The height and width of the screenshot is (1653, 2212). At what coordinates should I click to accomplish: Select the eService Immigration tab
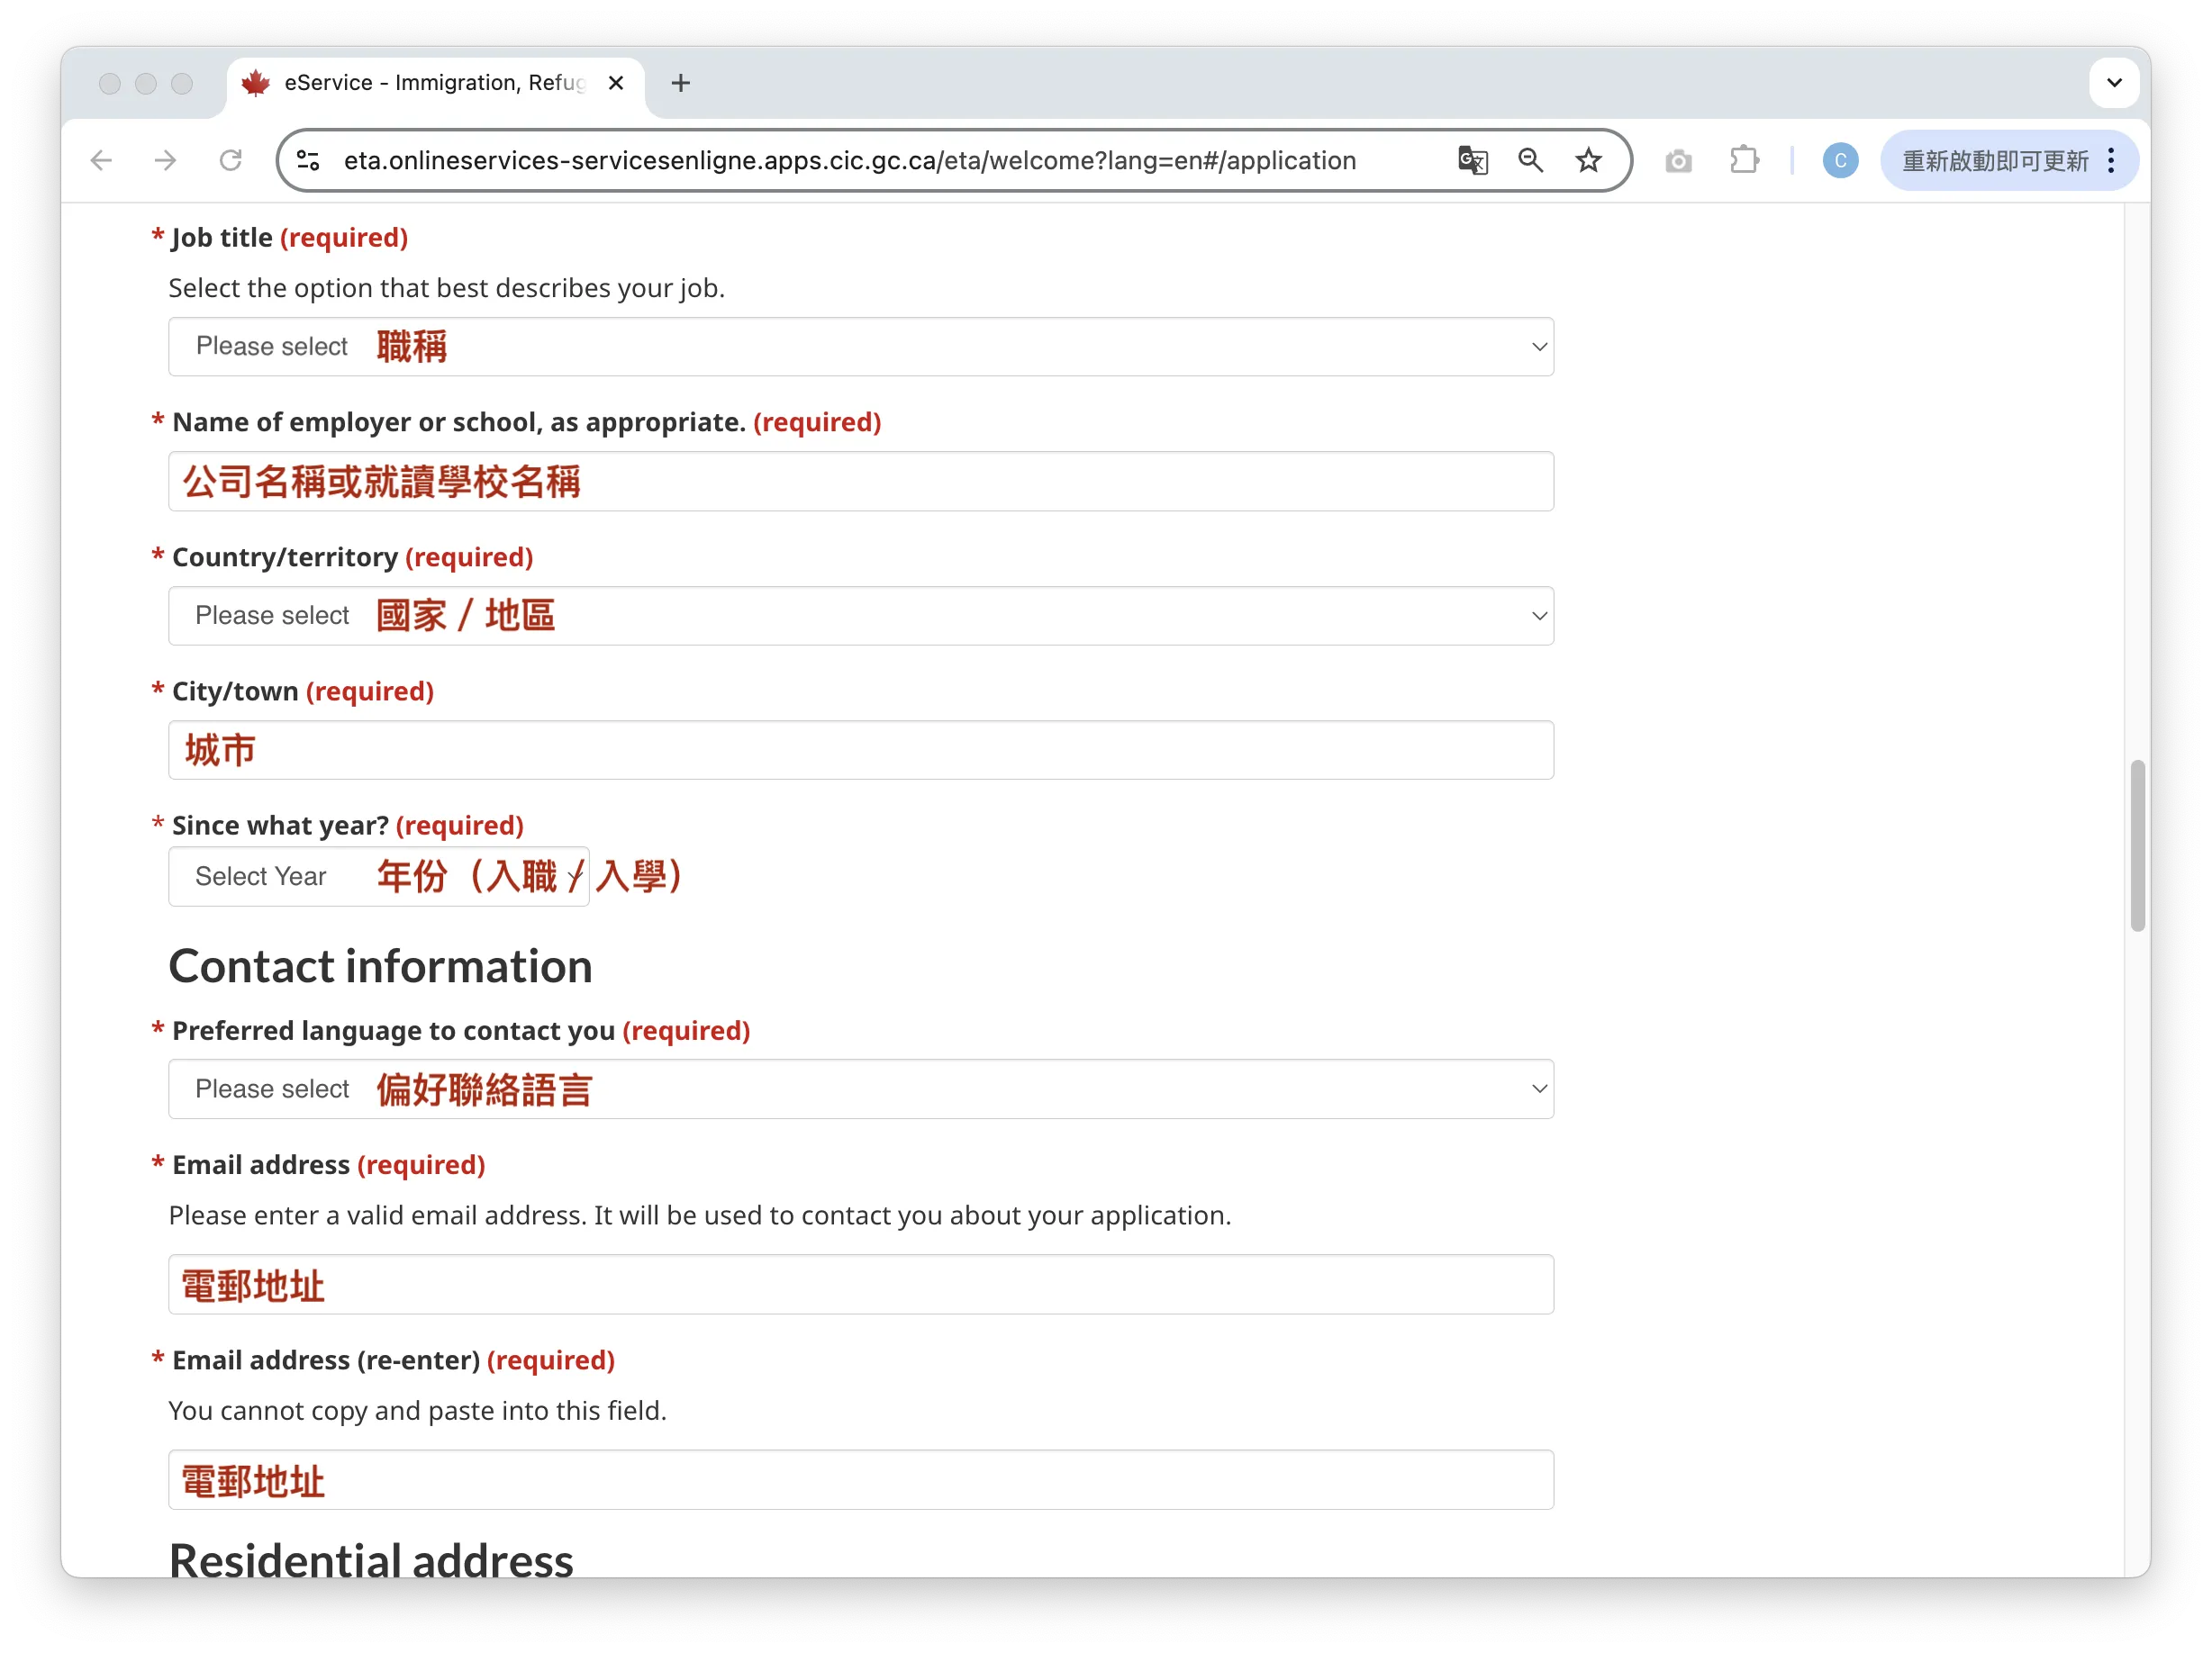click(x=435, y=83)
